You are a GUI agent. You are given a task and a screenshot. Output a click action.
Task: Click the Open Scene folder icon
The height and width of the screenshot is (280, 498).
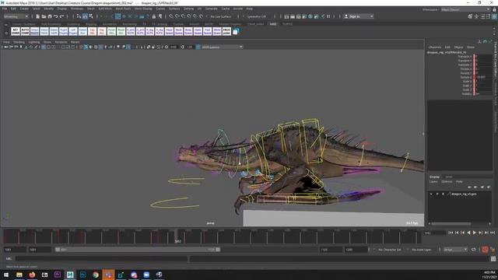pos(44,16)
